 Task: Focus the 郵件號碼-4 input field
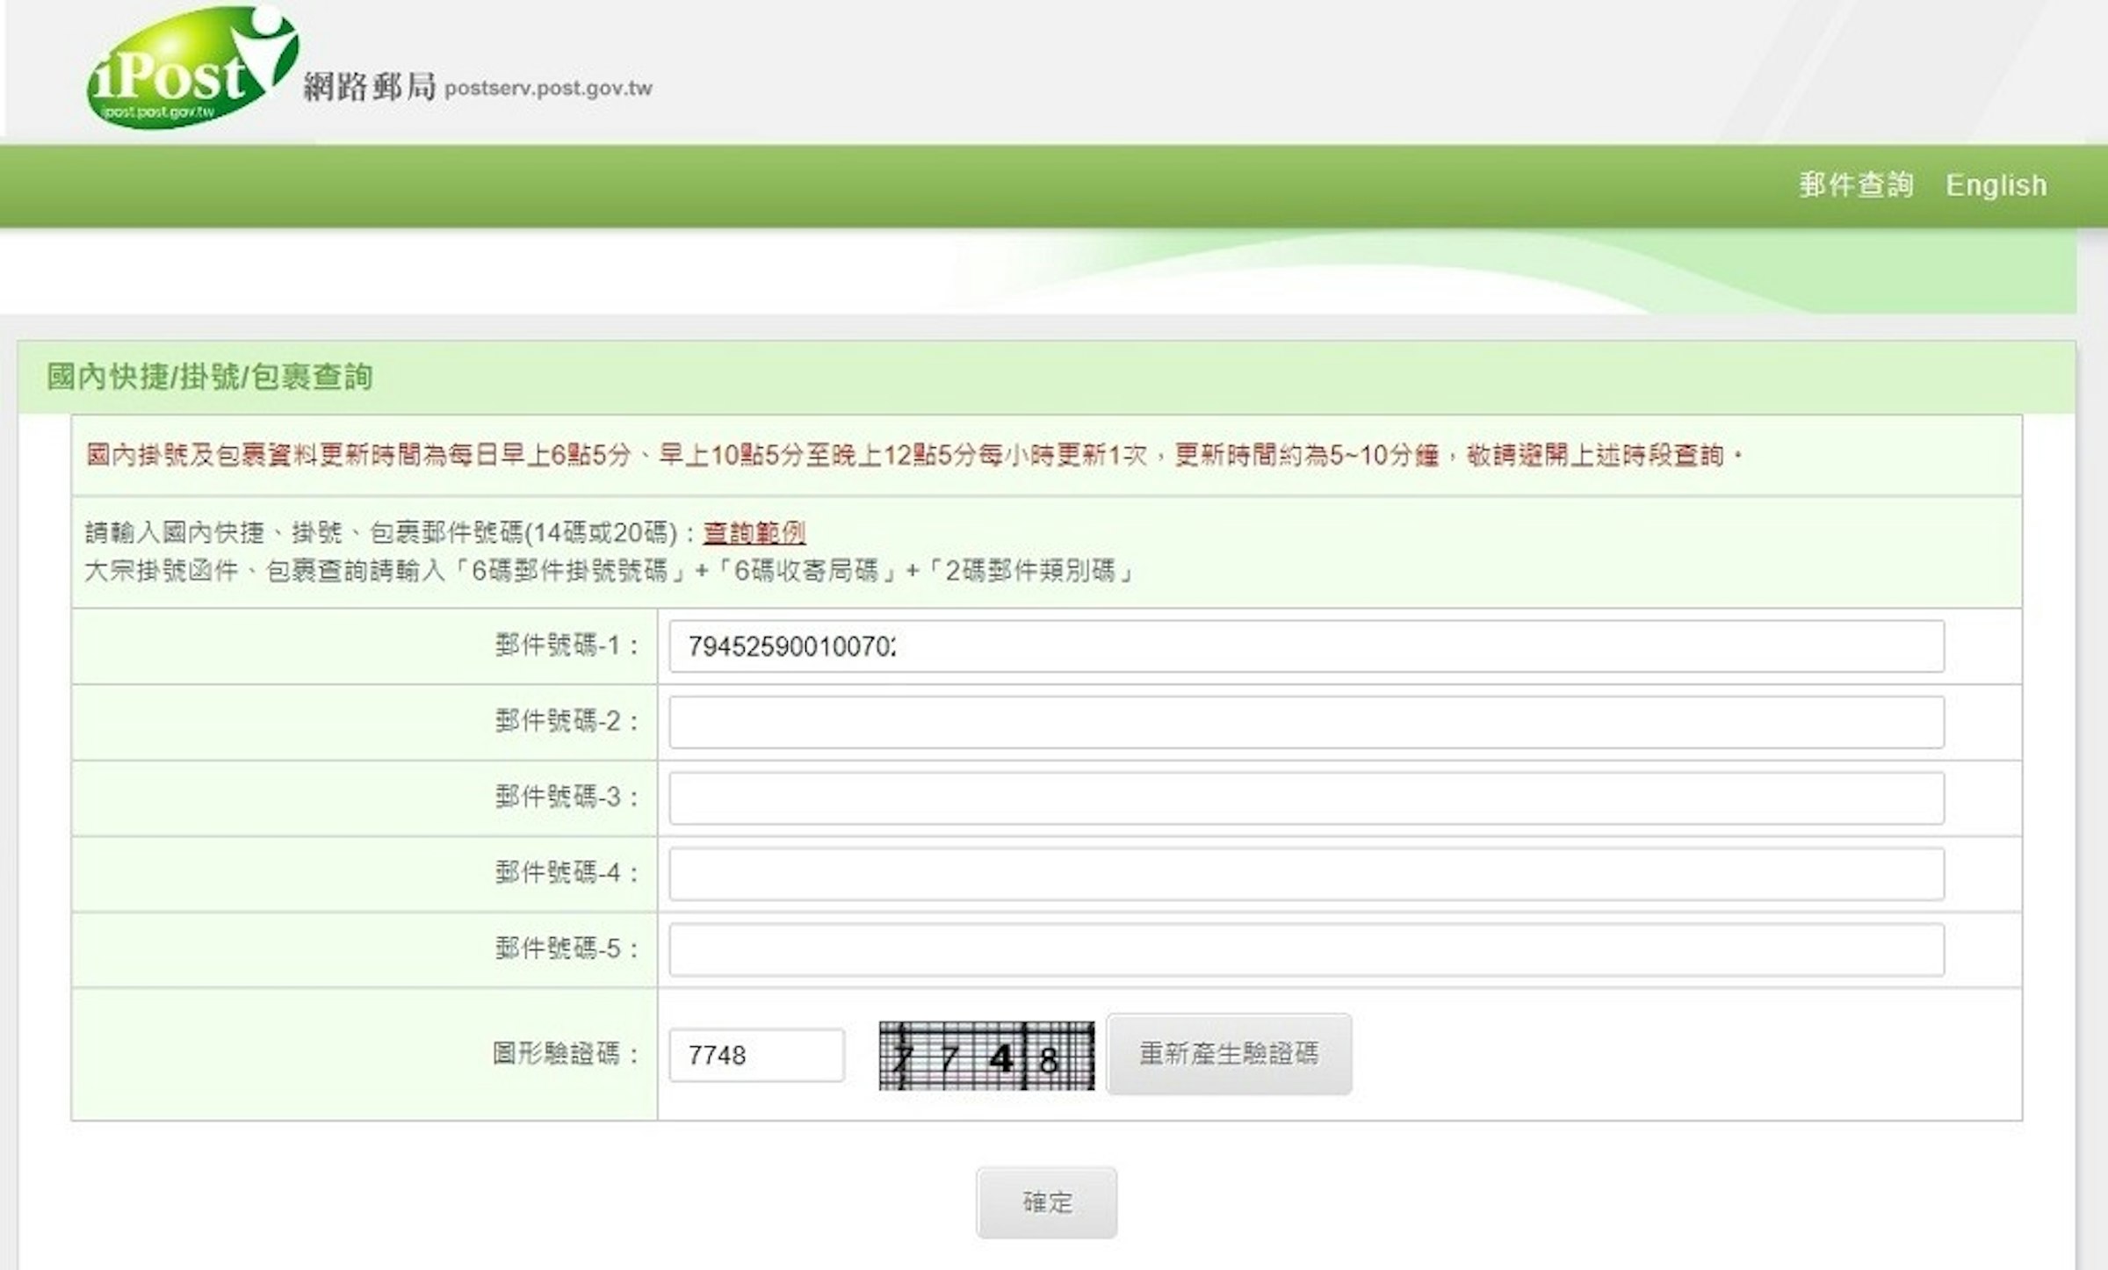1306,873
